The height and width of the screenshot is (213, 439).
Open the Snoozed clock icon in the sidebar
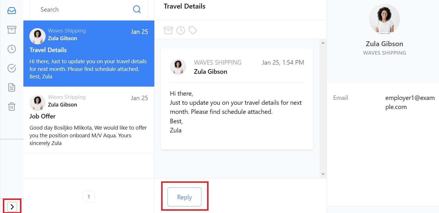12,49
